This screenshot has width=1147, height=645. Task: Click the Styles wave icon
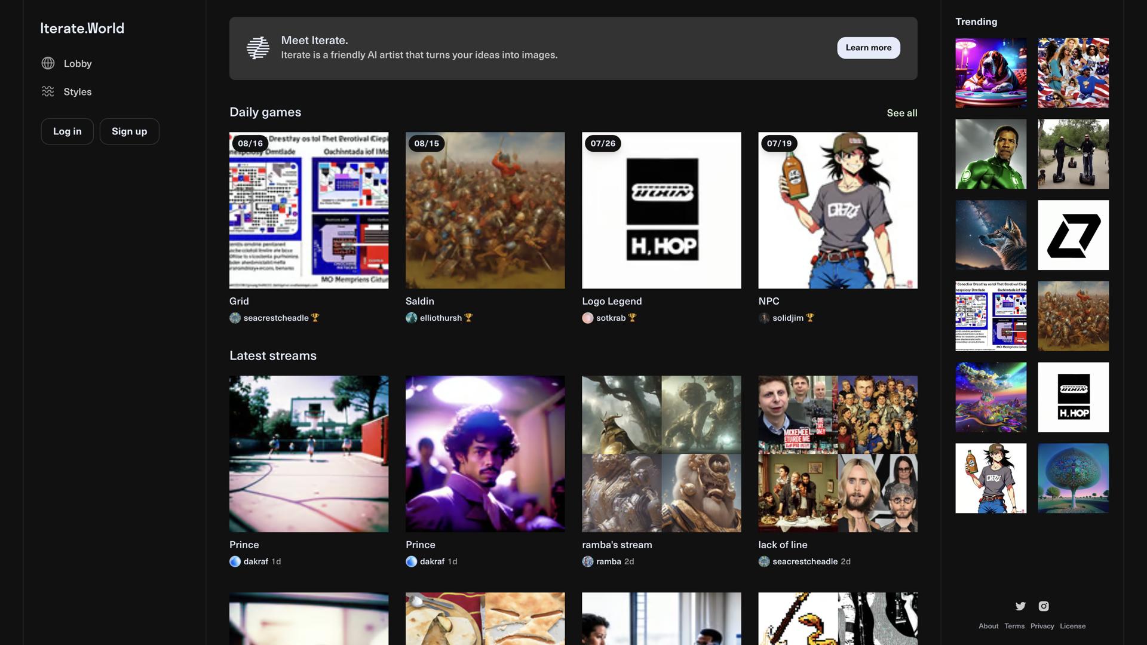coord(48,91)
